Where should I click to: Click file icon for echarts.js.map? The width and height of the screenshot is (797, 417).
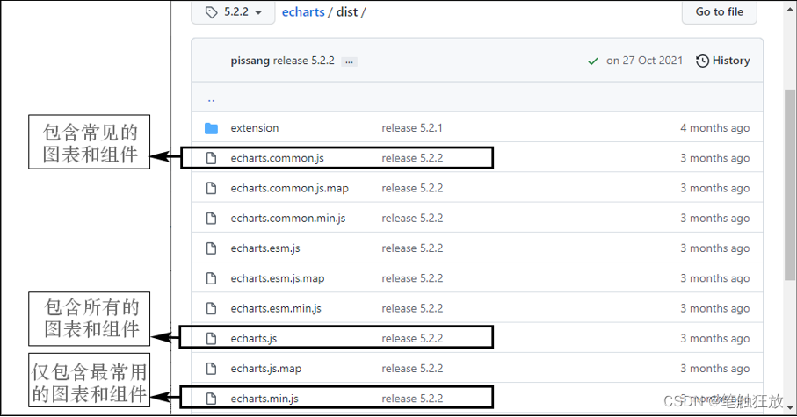(211, 368)
